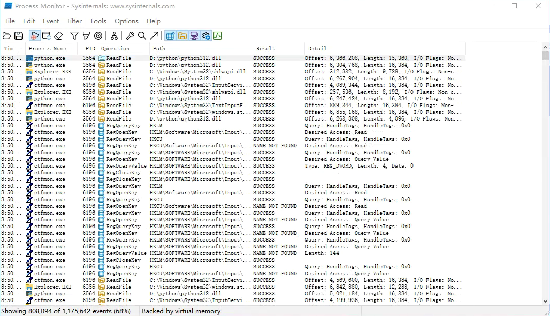Click the vertical scrollbar thumb
This screenshot has width=550, height=316.
click(x=545, y=56)
